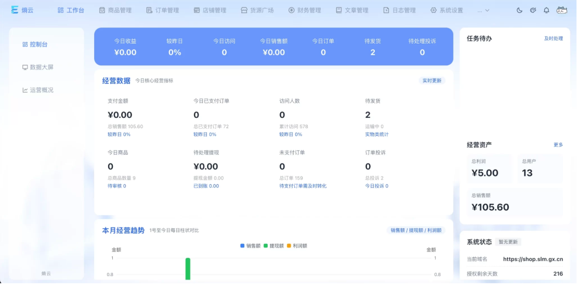Open the 实物类统计 link
577x290 pixels.
point(376,134)
